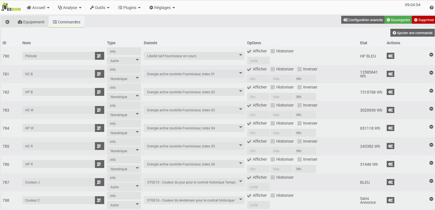Open configuration gears for Couleur J
The image size is (435, 210).
[390, 182]
